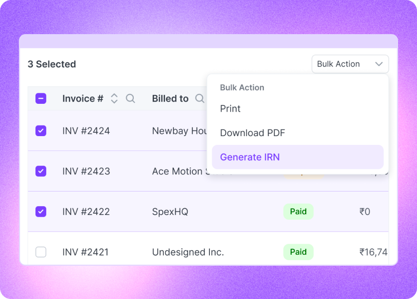417x299 pixels.
Task: Uncheck invoice INV #2423
Action: pyautogui.click(x=41, y=171)
